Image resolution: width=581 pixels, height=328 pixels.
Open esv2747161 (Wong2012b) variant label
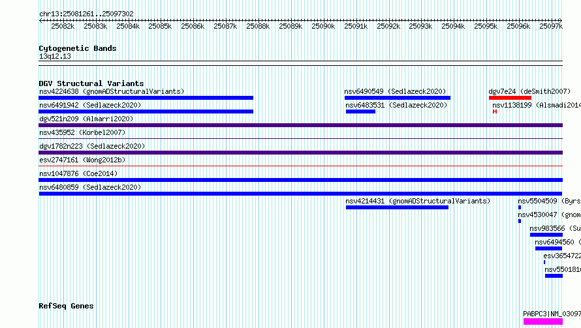coord(82,160)
